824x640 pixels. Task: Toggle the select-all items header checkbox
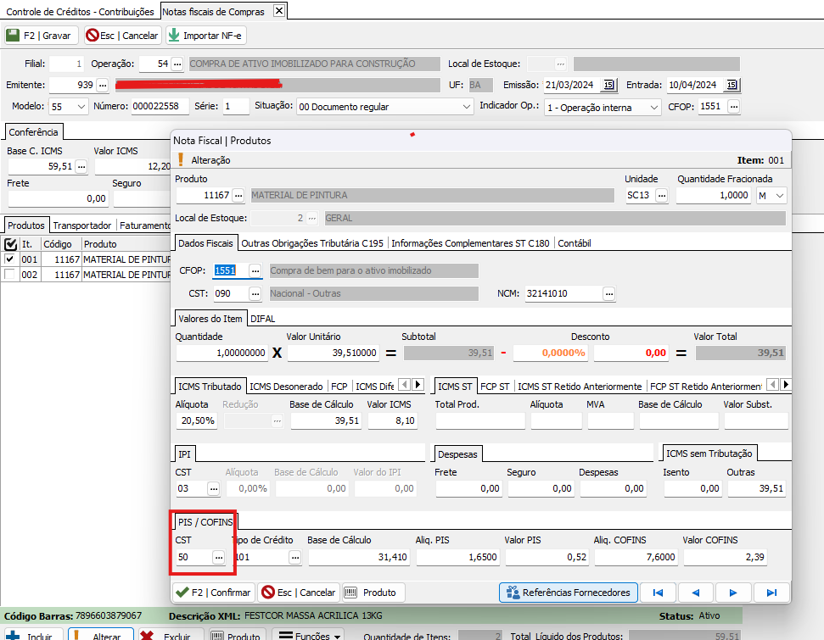click(x=10, y=244)
